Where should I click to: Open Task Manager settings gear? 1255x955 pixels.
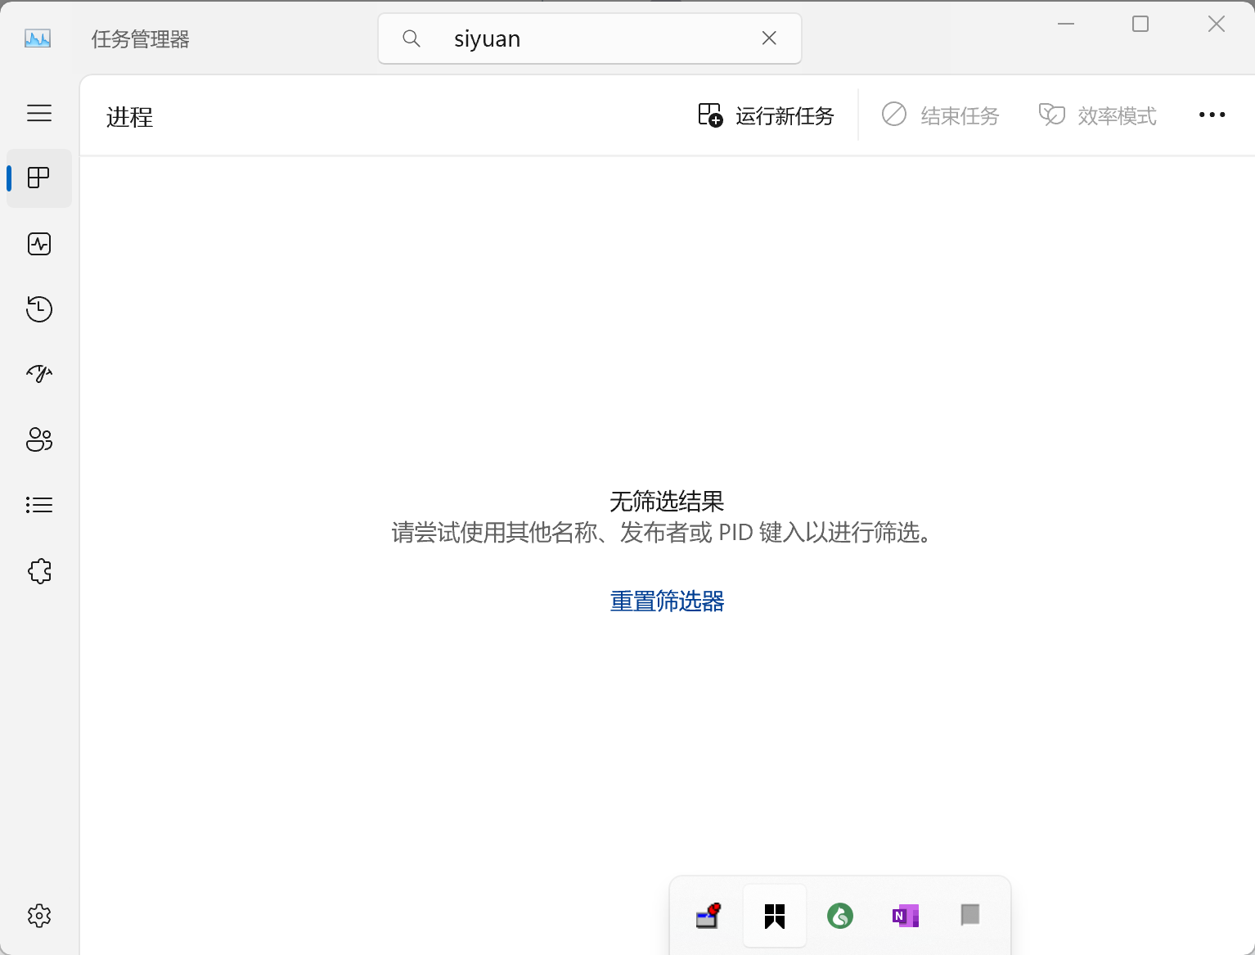point(39,916)
